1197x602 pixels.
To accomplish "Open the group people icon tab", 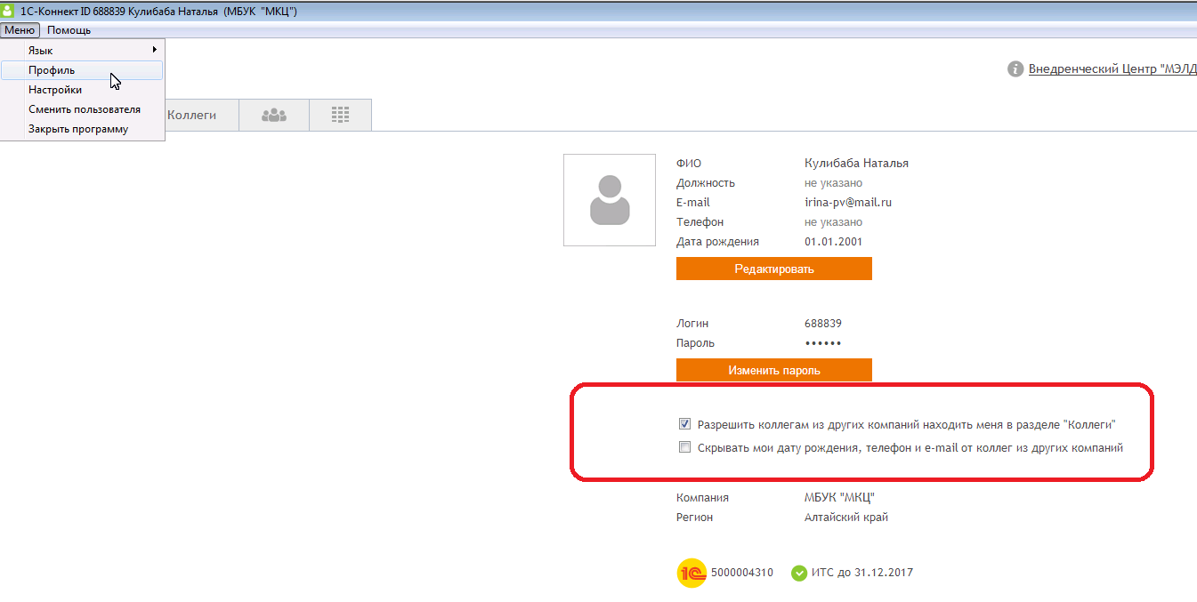I will 274,115.
